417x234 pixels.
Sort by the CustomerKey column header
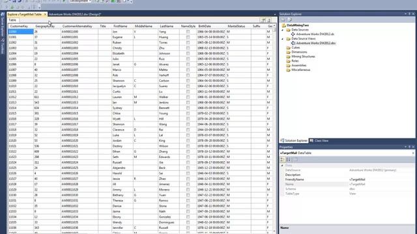21,26
